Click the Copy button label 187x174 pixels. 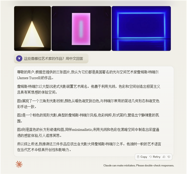(x=144, y=157)
